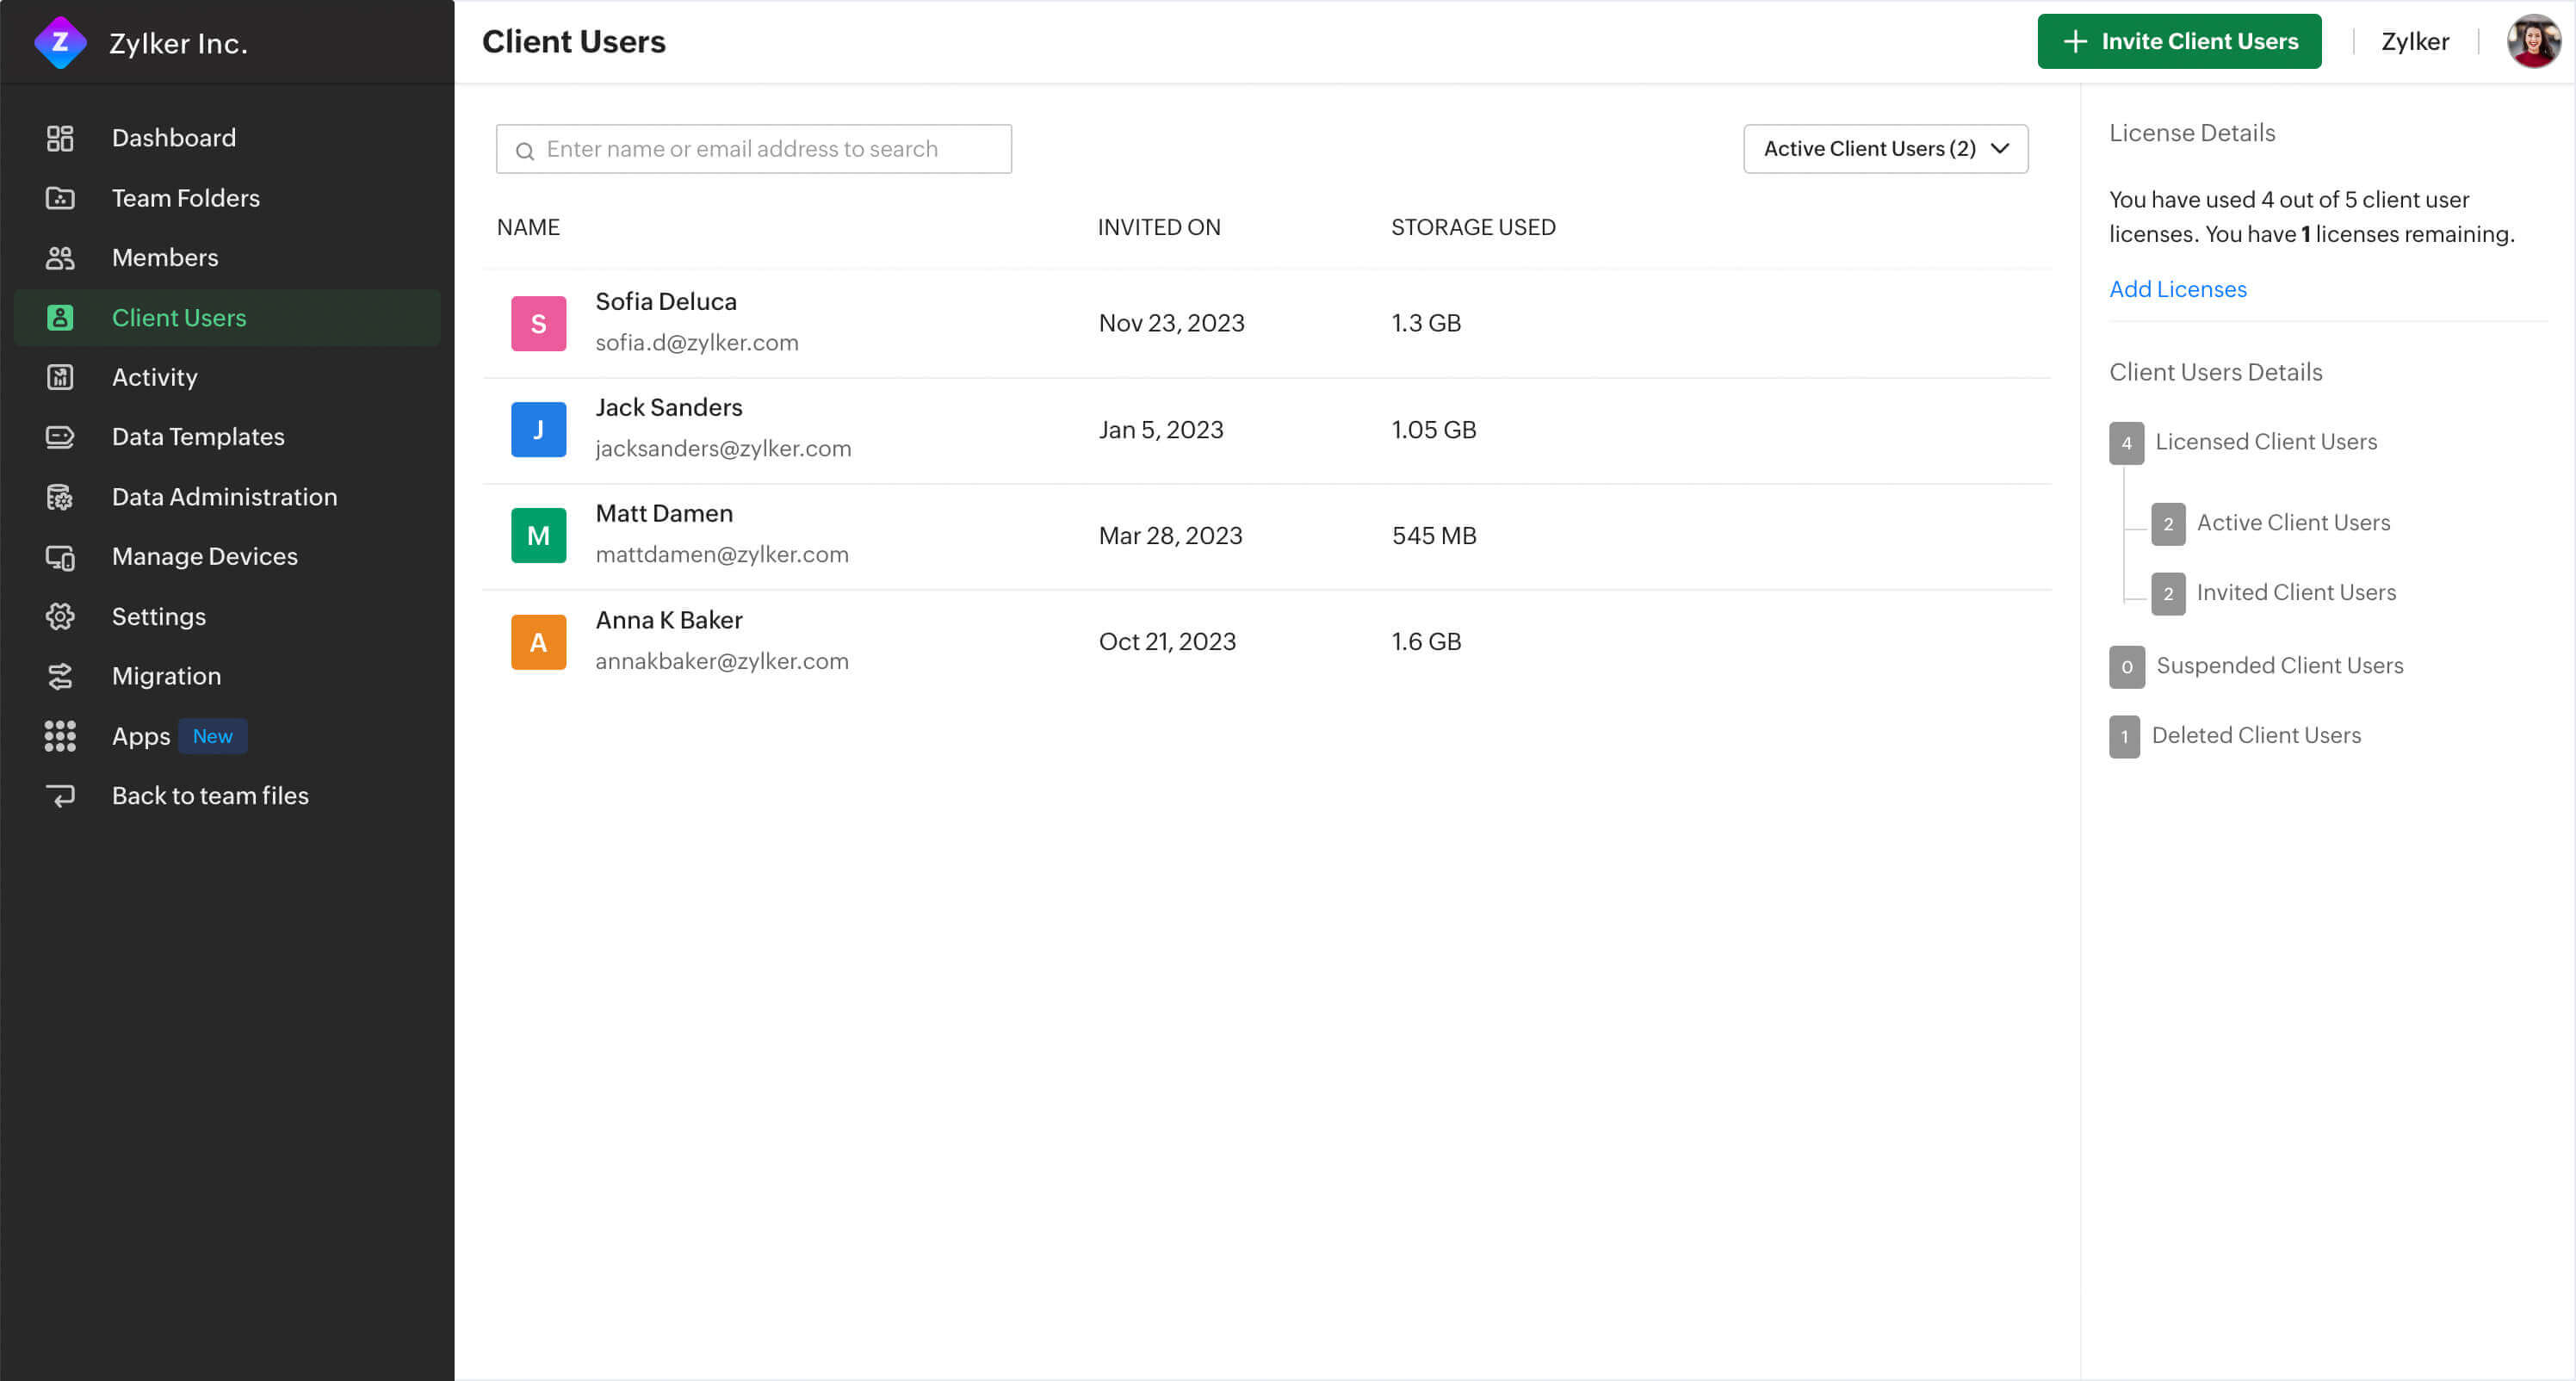This screenshot has width=2576, height=1381.
Task: Select Deleted Client Users entry
Action: point(2255,736)
